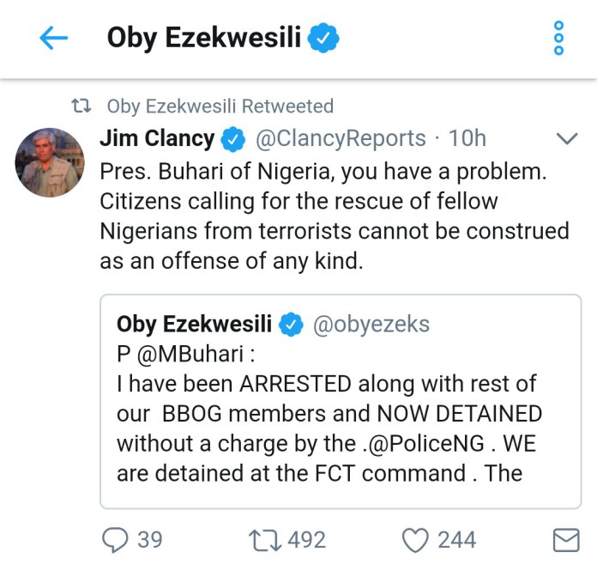Open the @obyezeks handle in quoted tweet

372,325
